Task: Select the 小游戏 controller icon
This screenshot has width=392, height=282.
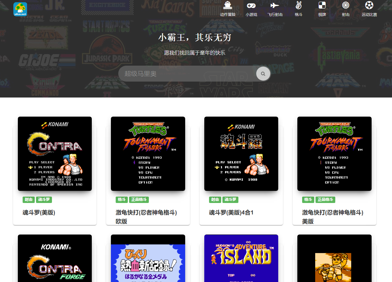Action: pyautogui.click(x=251, y=5)
